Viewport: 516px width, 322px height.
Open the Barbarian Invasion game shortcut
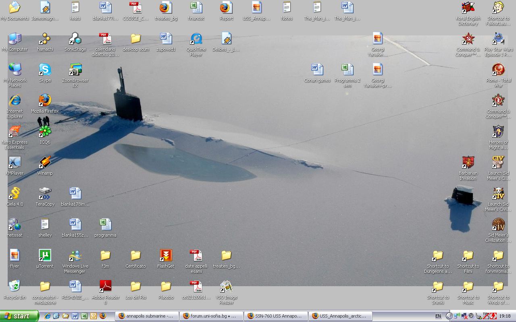point(468,163)
